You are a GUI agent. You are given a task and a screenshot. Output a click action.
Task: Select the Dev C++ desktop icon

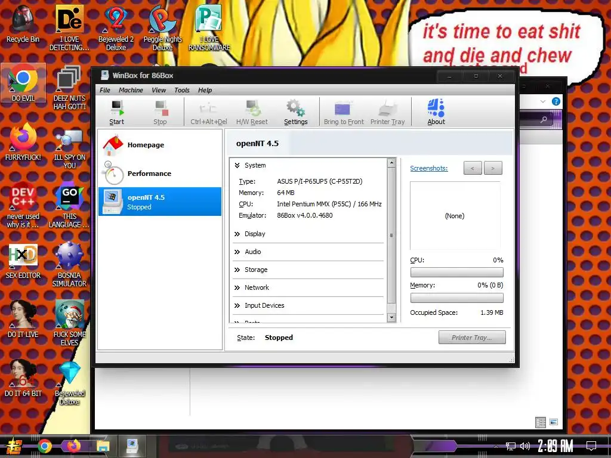(x=23, y=205)
